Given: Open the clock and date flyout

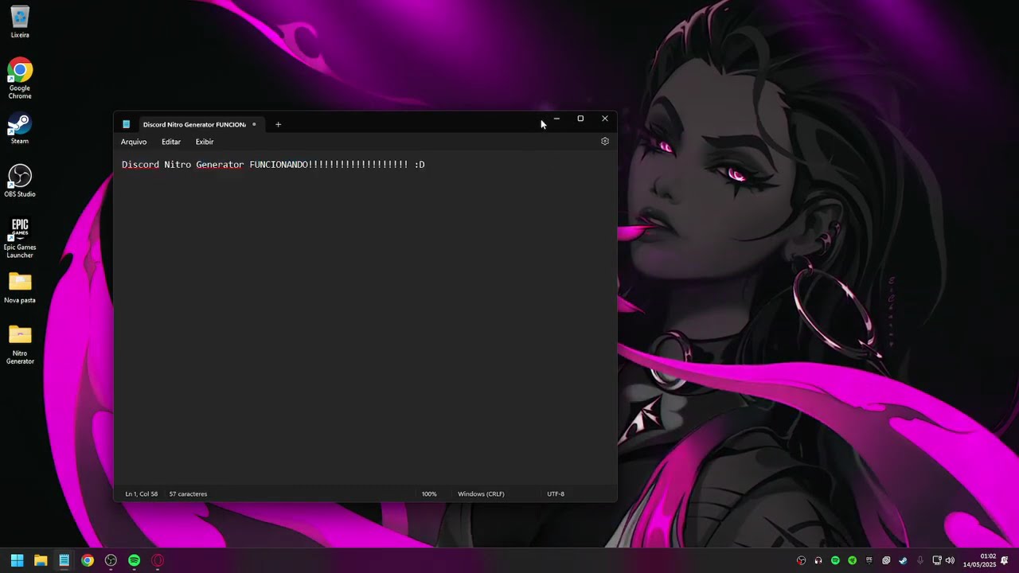Looking at the screenshot, I should click(x=980, y=560).
